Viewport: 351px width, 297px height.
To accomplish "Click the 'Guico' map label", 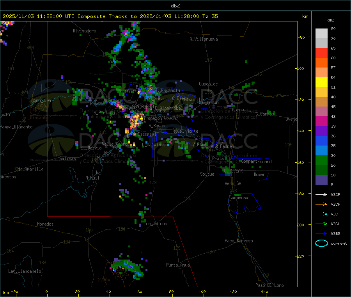I will [x=238, y=110].
